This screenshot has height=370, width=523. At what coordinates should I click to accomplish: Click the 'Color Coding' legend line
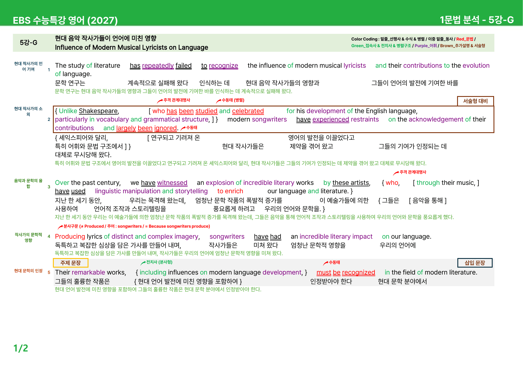point(413,39)
